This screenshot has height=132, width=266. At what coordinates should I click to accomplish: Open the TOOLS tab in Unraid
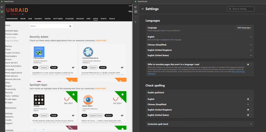pos(112,19)
